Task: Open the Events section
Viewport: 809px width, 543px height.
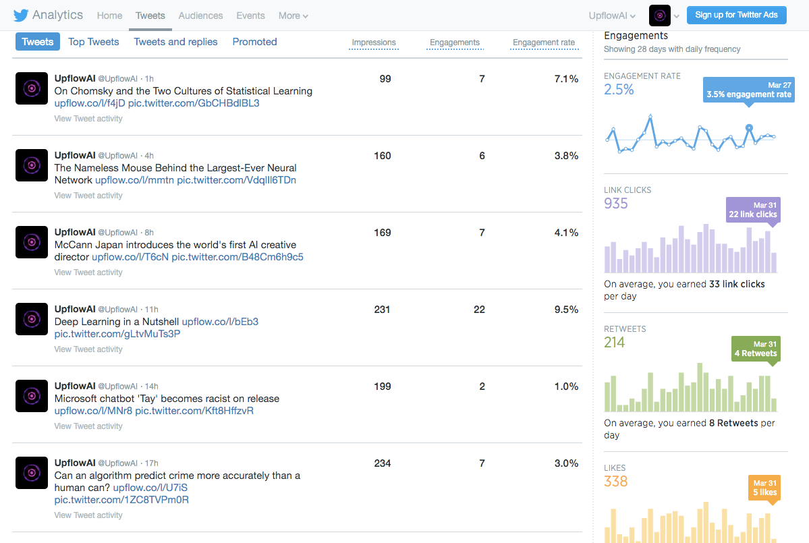Action: point(250,16)
